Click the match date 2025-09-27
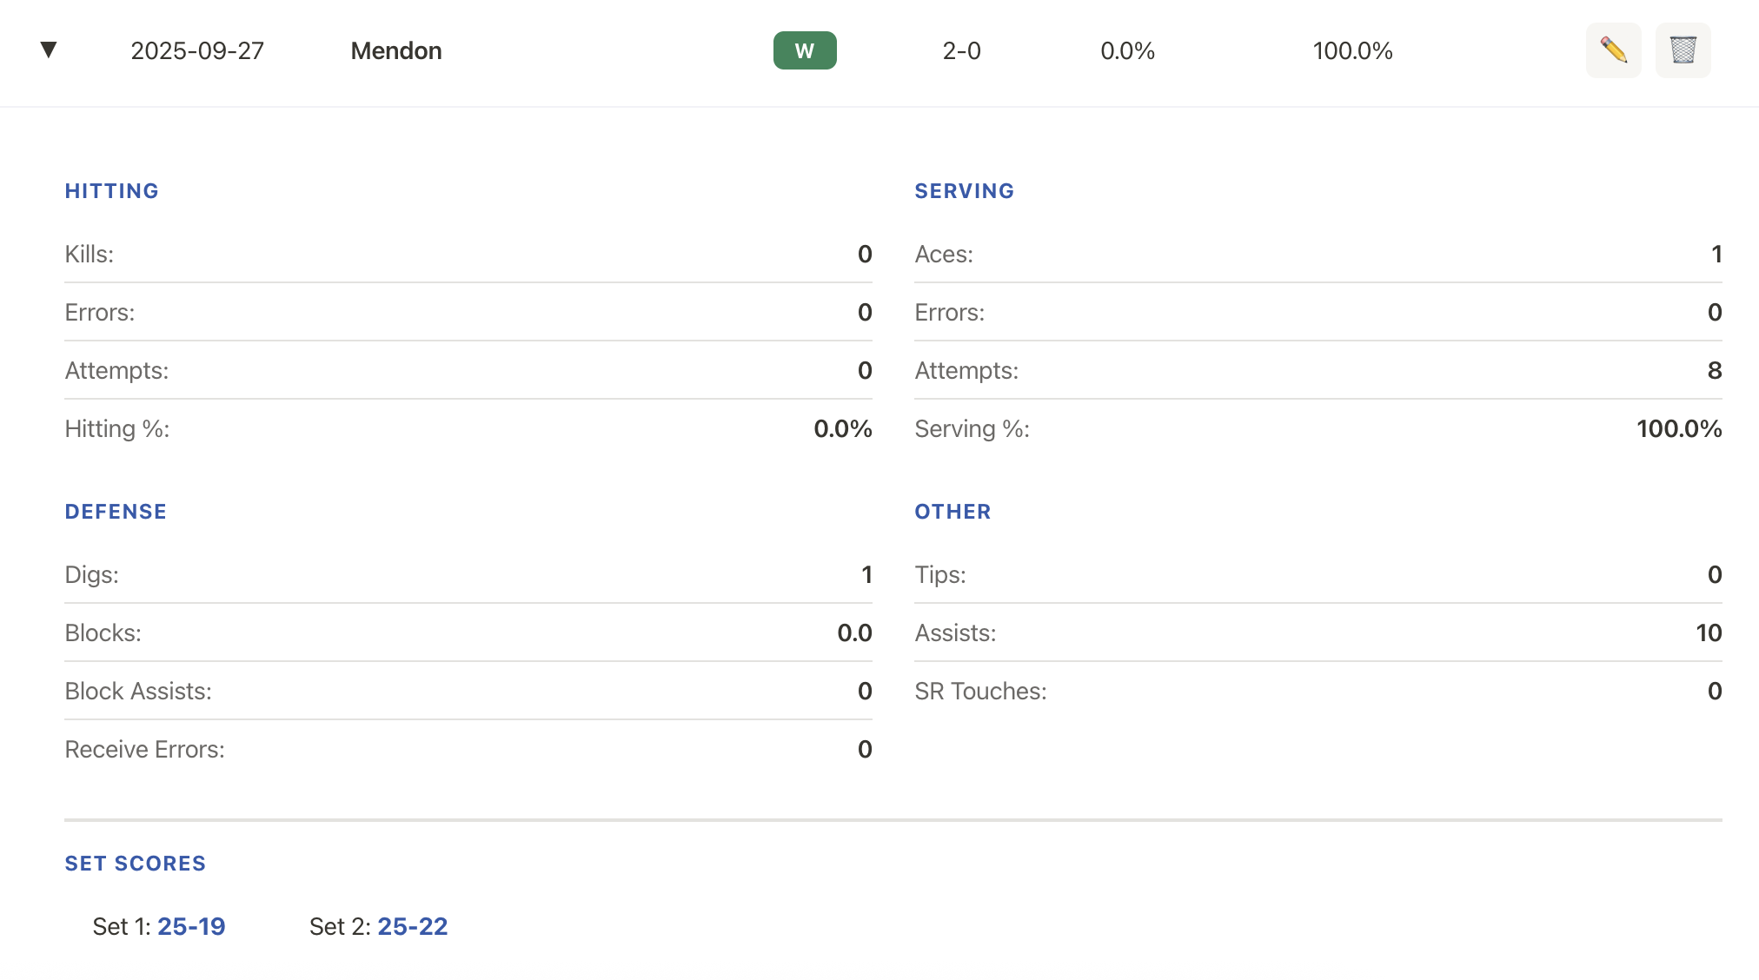 (x=197, y=50)
